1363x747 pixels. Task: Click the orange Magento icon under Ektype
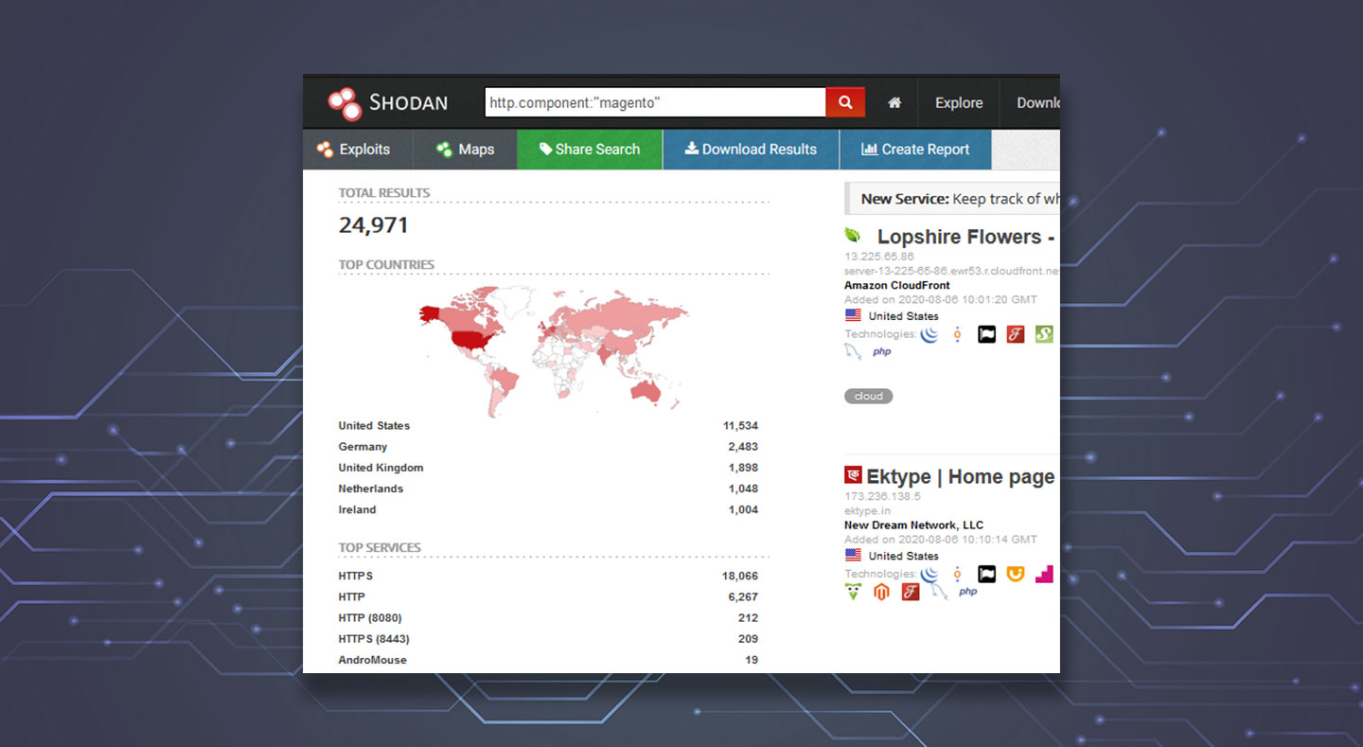pyautogui.click(x=881, y=593)
